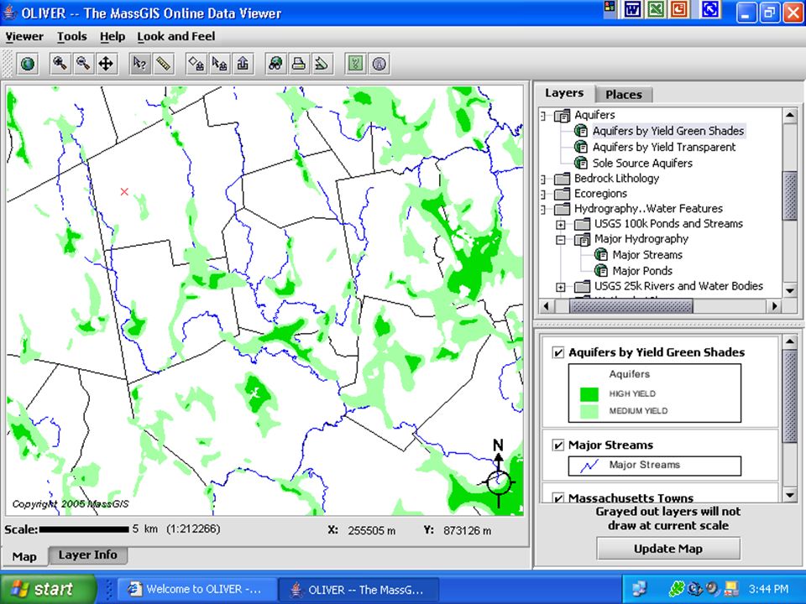Screen dimensions: 806x604
Task: Open the Tools menu
Action: coord(72,36)
